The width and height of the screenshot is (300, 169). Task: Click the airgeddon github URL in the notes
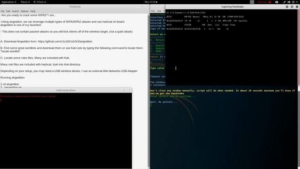[65, 41]
